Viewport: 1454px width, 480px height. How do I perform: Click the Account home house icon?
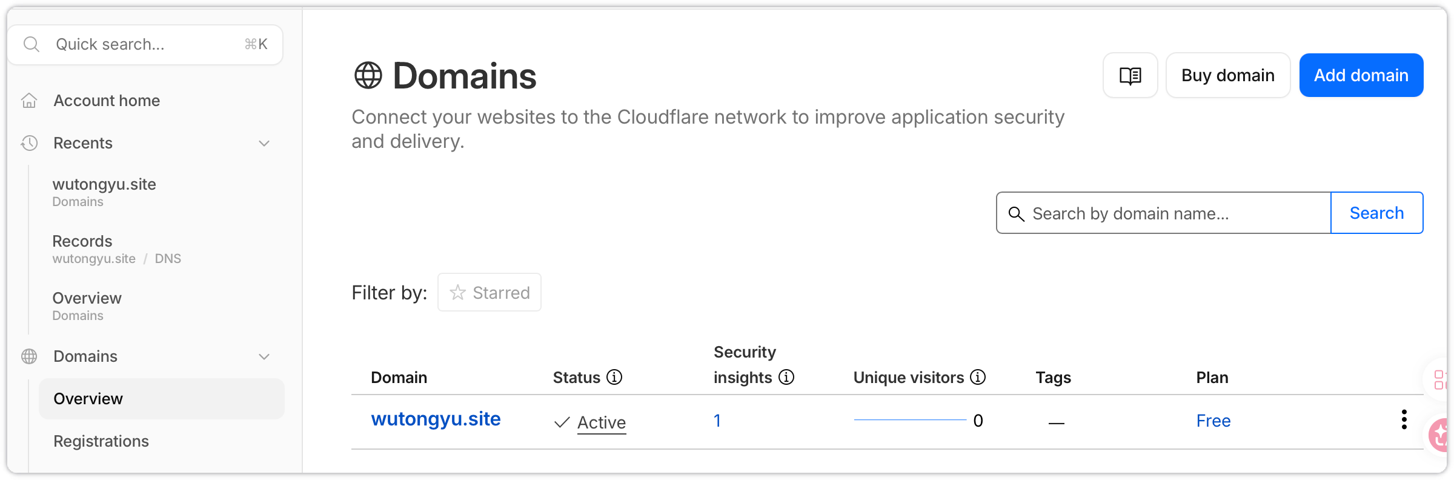pos(29,101)
